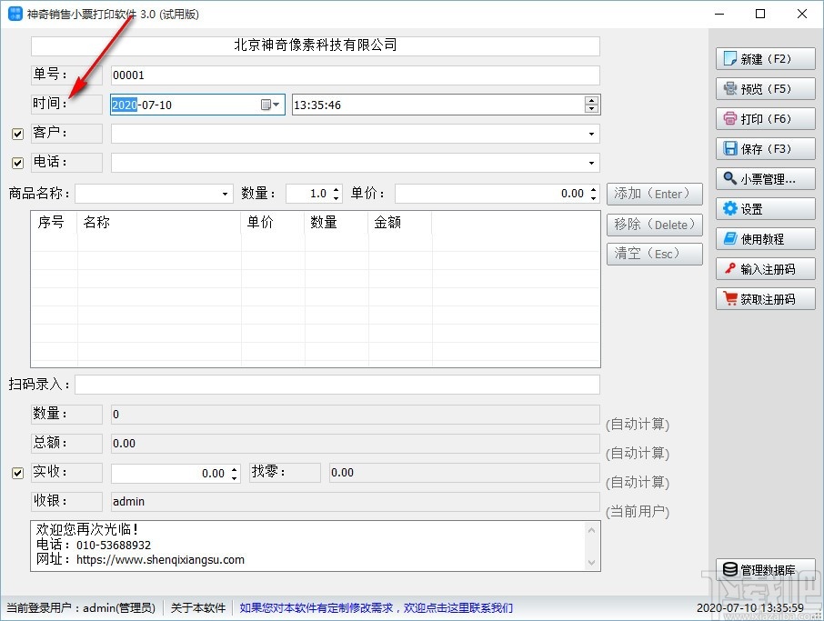This screenshot has width=824, height=621.
Task: Toggle the 实收 checkbox
Action: click(17, 473)
